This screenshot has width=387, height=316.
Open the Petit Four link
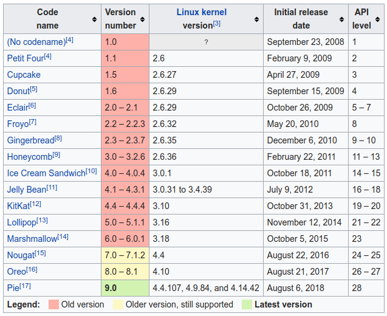coord(26,58)
